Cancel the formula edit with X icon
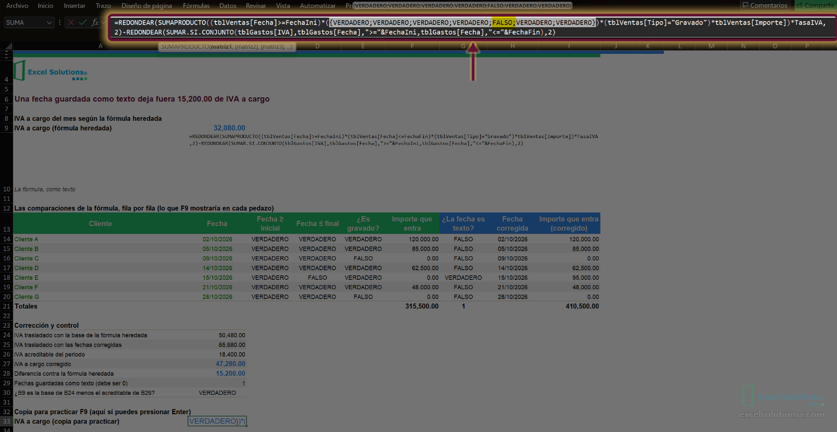Viewport: 837px width, 432px height. pos(71,22)
